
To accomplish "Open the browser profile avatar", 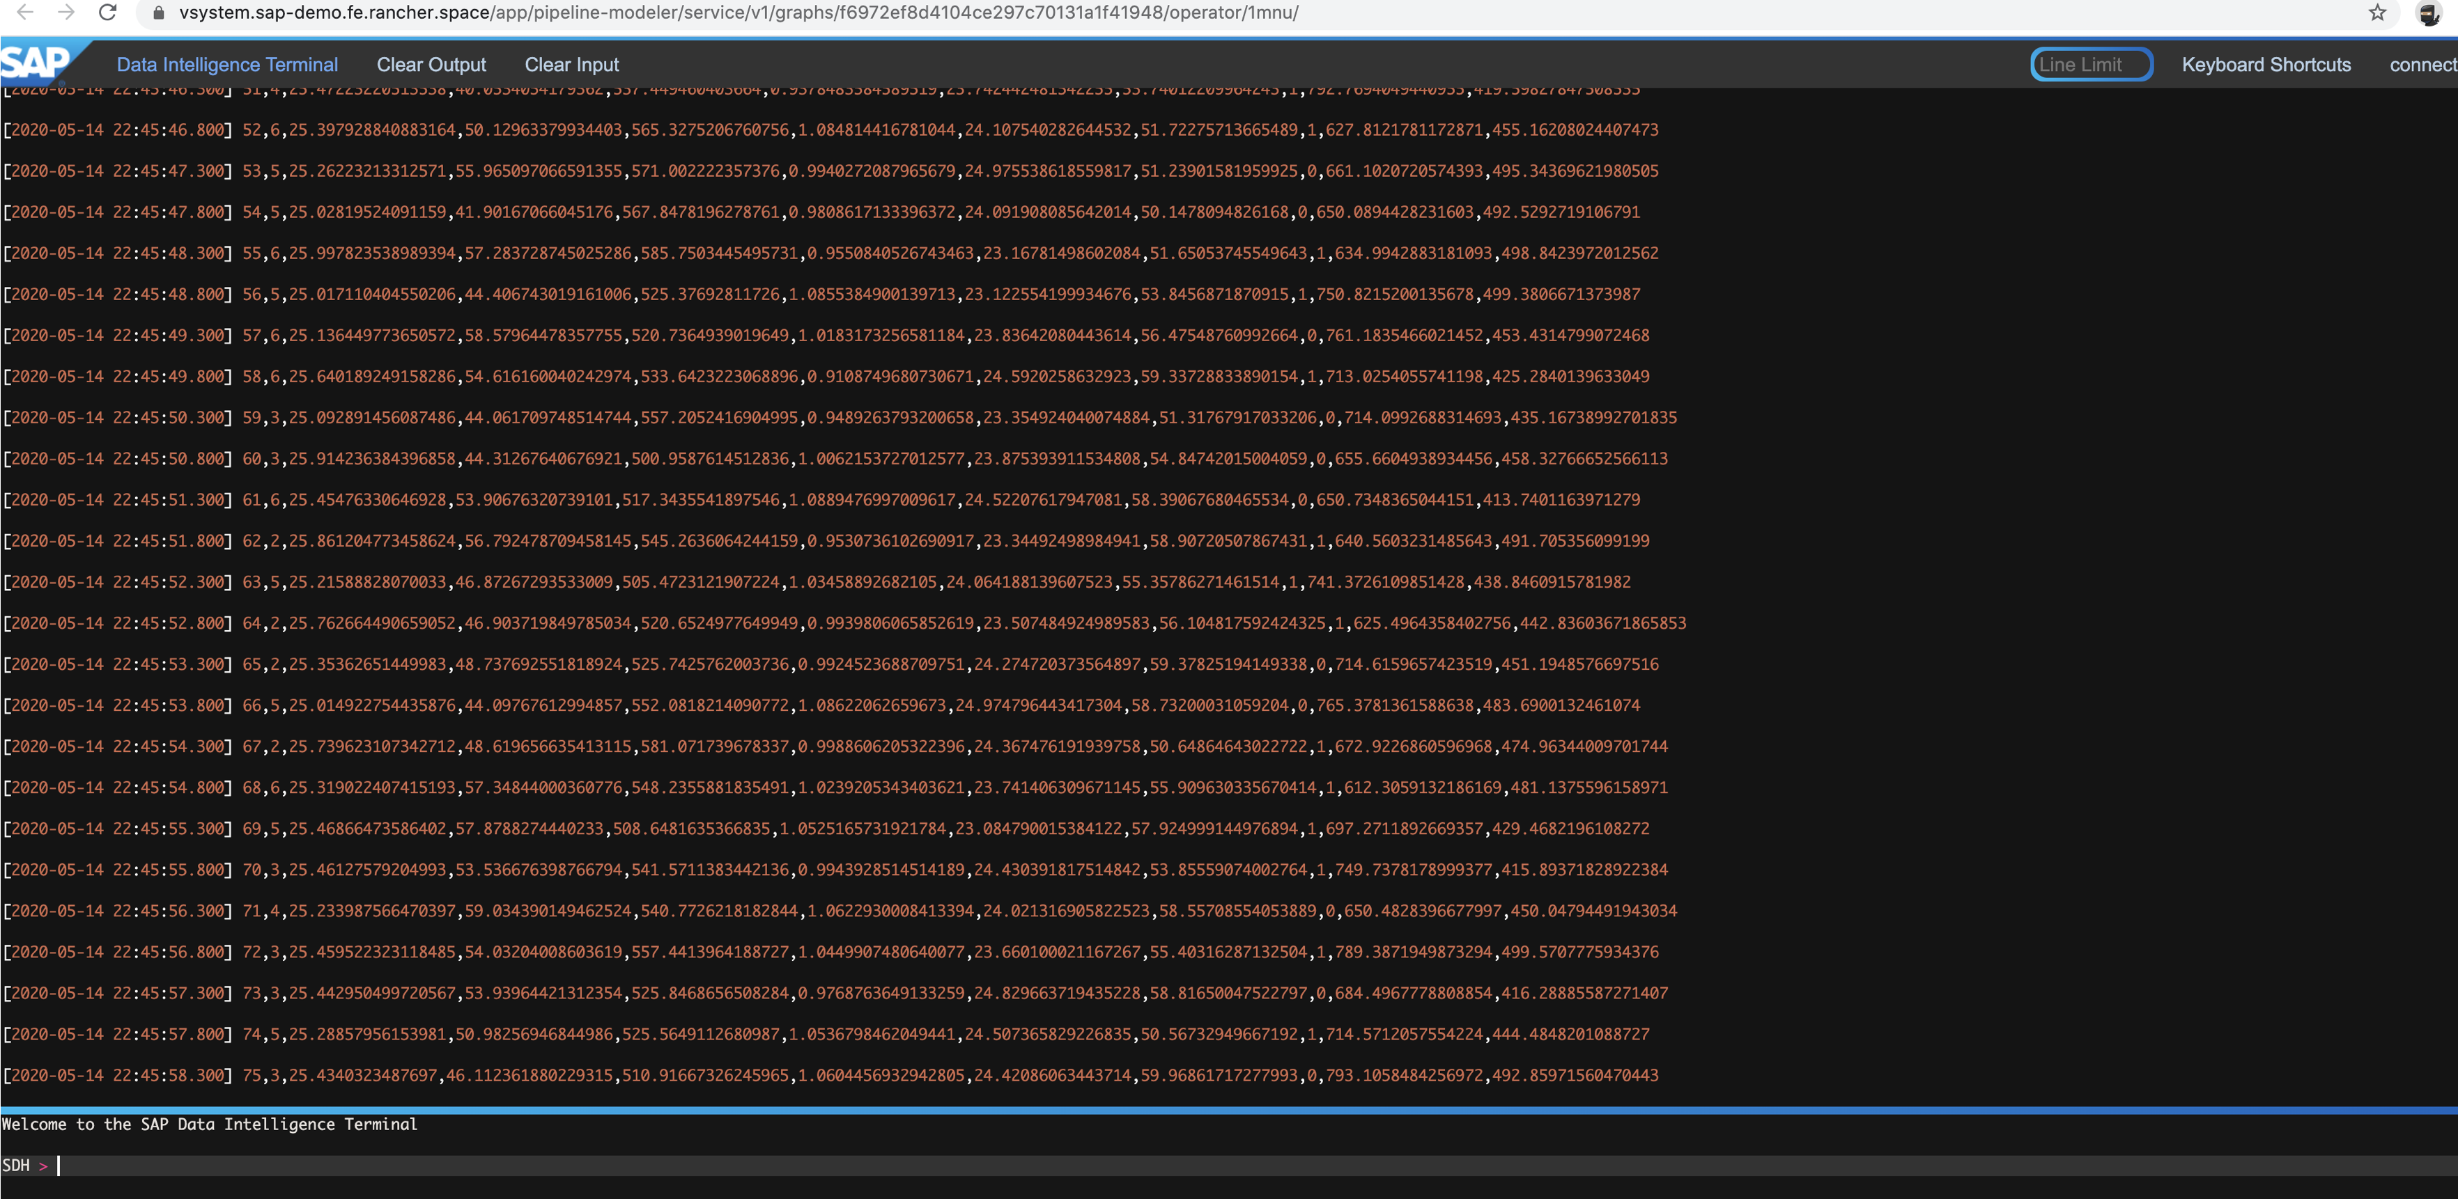I will (2429, 13).
